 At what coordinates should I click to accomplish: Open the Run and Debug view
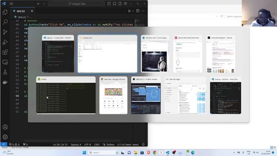coord(5,42)
